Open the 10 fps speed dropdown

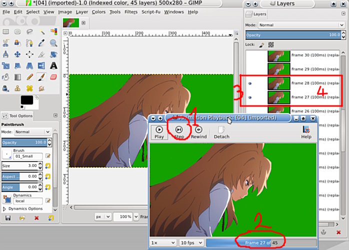coord(191,242)
